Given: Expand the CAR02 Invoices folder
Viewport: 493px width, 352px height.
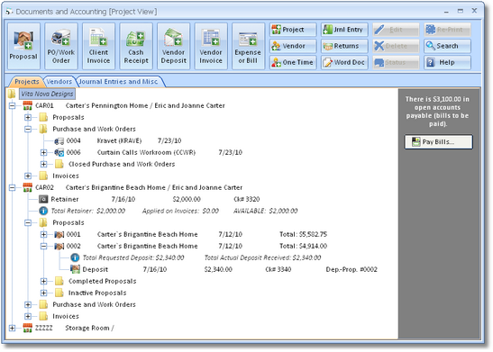Looking at the screenshot, I should (28, 316).
